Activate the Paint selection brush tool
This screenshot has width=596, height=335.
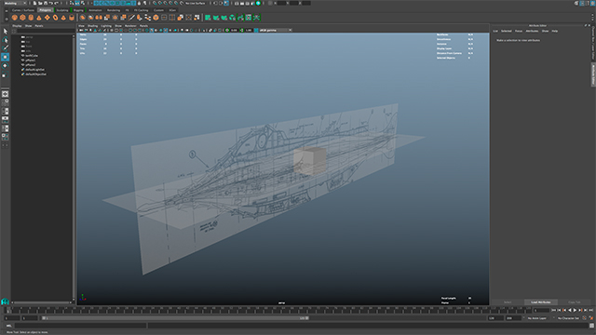click(5, 48)
